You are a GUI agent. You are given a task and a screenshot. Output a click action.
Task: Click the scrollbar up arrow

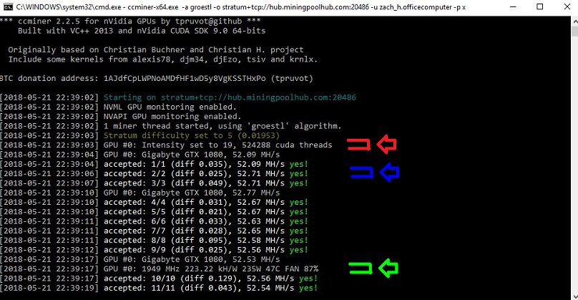click(x=574, y=21)
